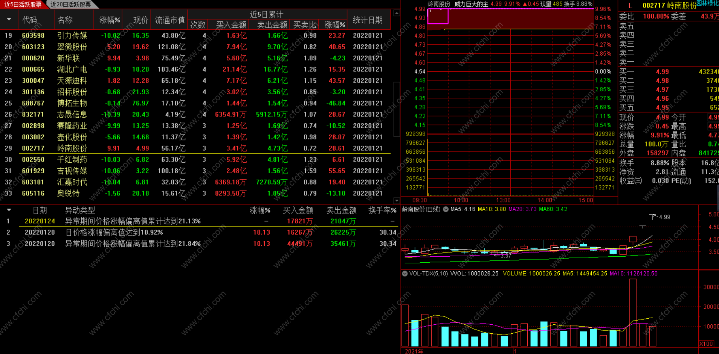Select the 近5日活跃股票 tab
This screenshot has width=719, height=354.
coord(23,5)
